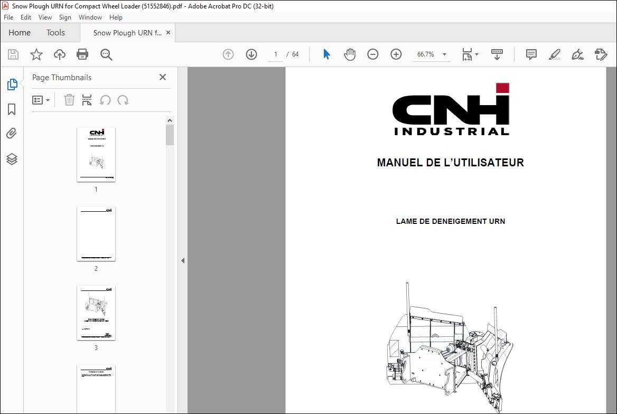Click the Stamp tool icon
617x414 pixels.
pyautogui.click(x=601, y=54)
